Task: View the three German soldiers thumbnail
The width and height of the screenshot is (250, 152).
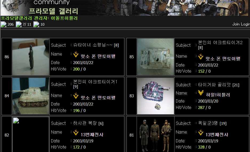Action: (156, 135)
